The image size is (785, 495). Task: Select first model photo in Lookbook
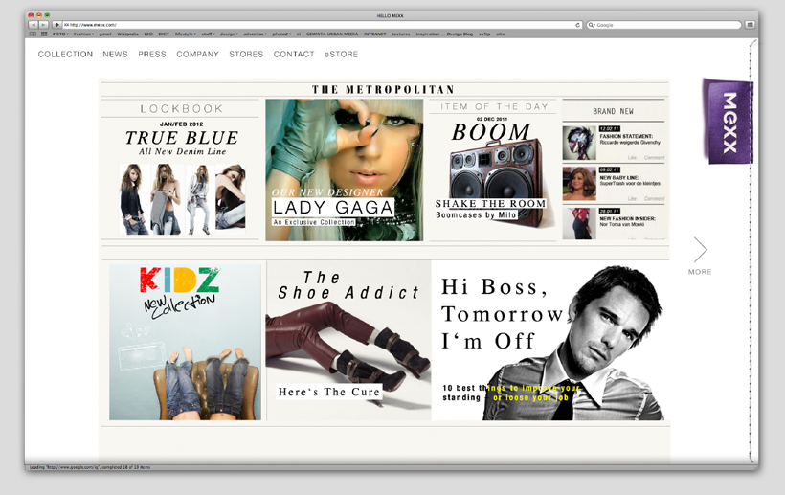pos(134,199)
